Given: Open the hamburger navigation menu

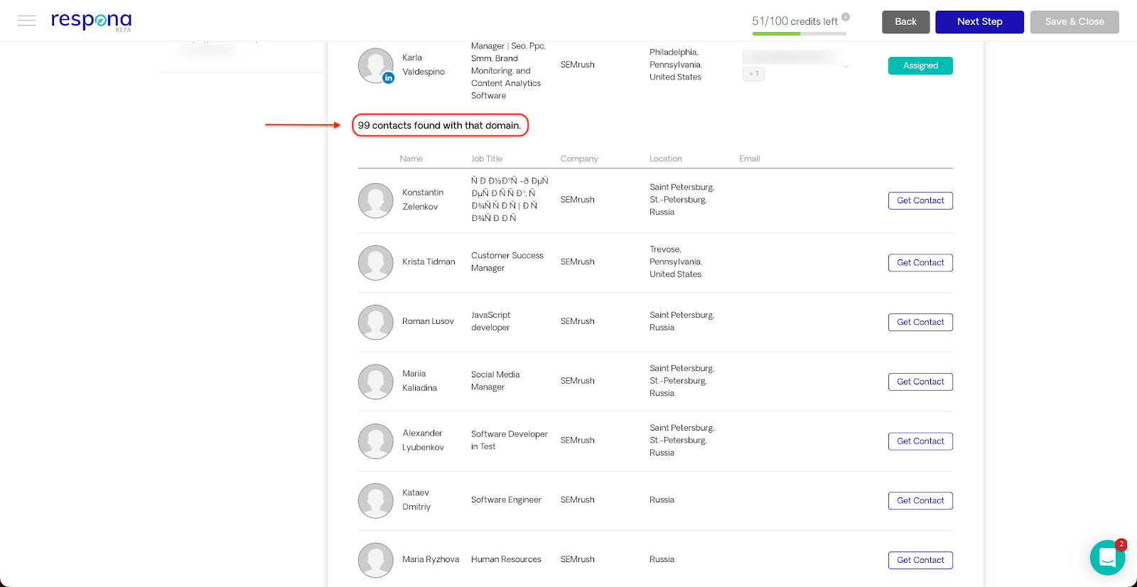Looking at the screenshot, I should coord(26,21).
